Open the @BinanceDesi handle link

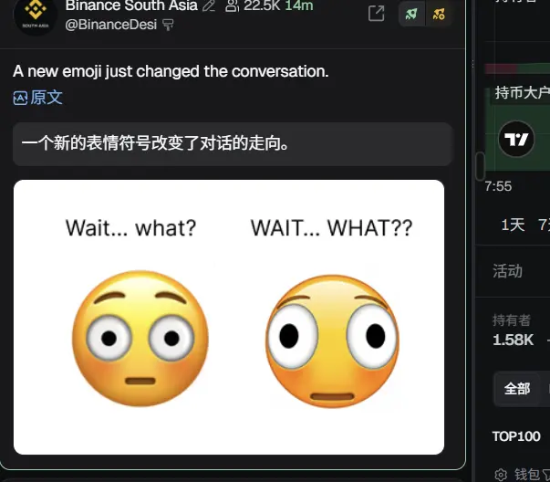[x=111, y=25]
